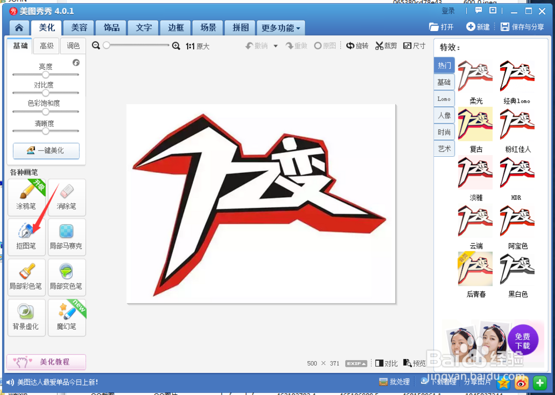Image resolution: width=555 pixels, height=395 pixels.
Task: Switch to the 拼图 collage tab
Action: (240, 28)
